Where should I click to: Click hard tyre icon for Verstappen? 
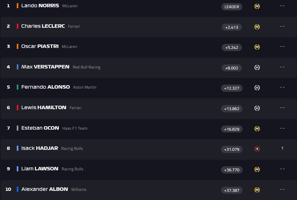tap(257, 68)
